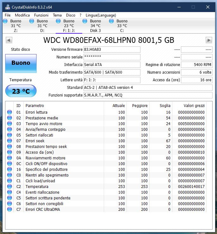Click the Lettere unità F: I: J: field

(x=112, y=80)
